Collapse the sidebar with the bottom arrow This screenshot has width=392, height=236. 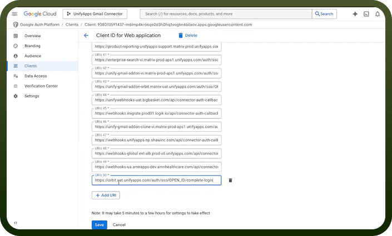point(16,223)
